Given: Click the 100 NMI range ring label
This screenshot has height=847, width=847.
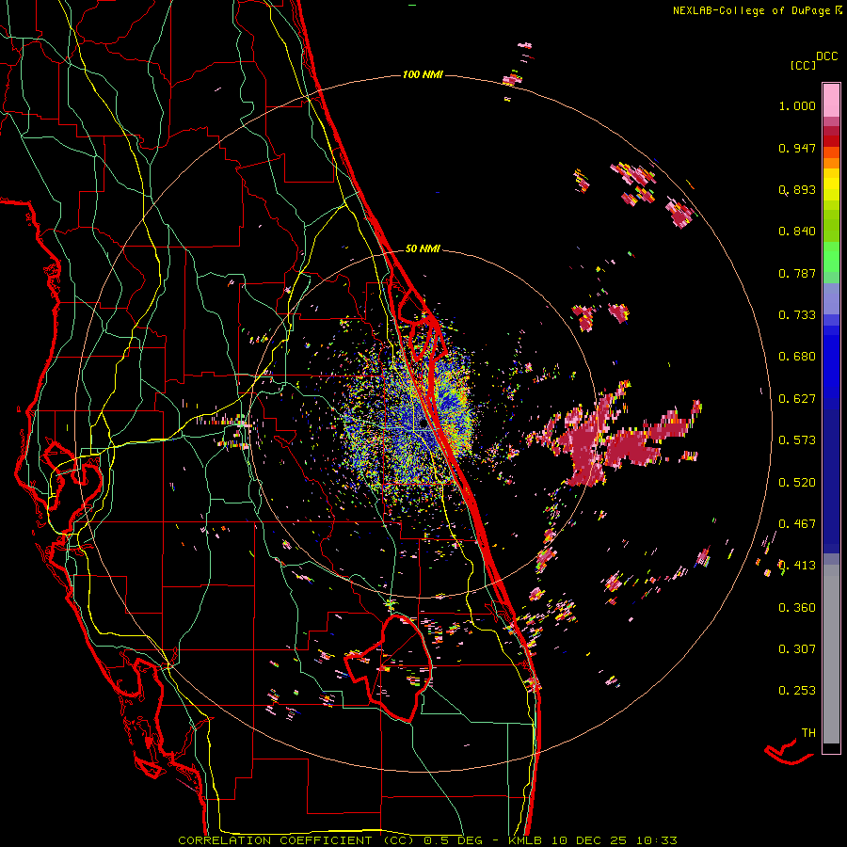Looking at the screenshot, I should pyautogui.click(x=423, y=74).
